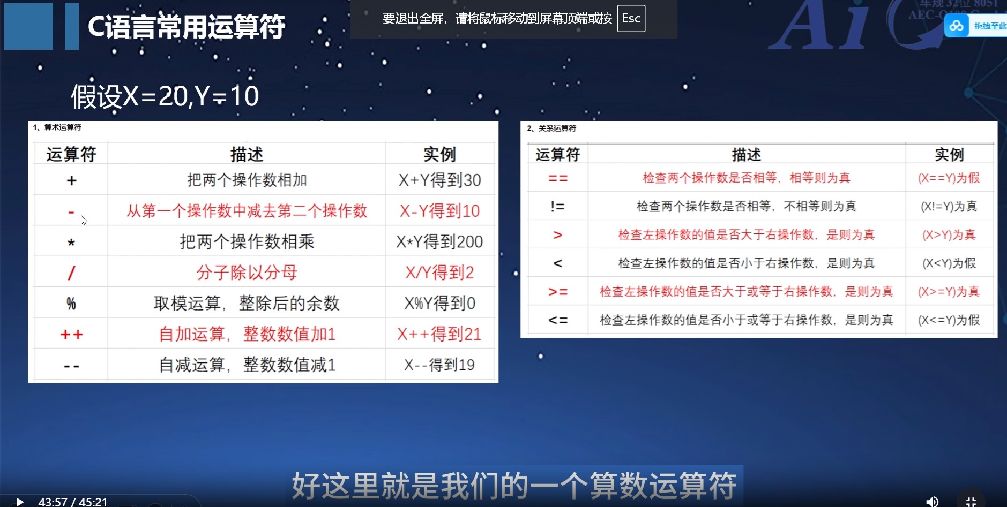
Task: Click the heading 1、算术运算符
Action: 57,127
